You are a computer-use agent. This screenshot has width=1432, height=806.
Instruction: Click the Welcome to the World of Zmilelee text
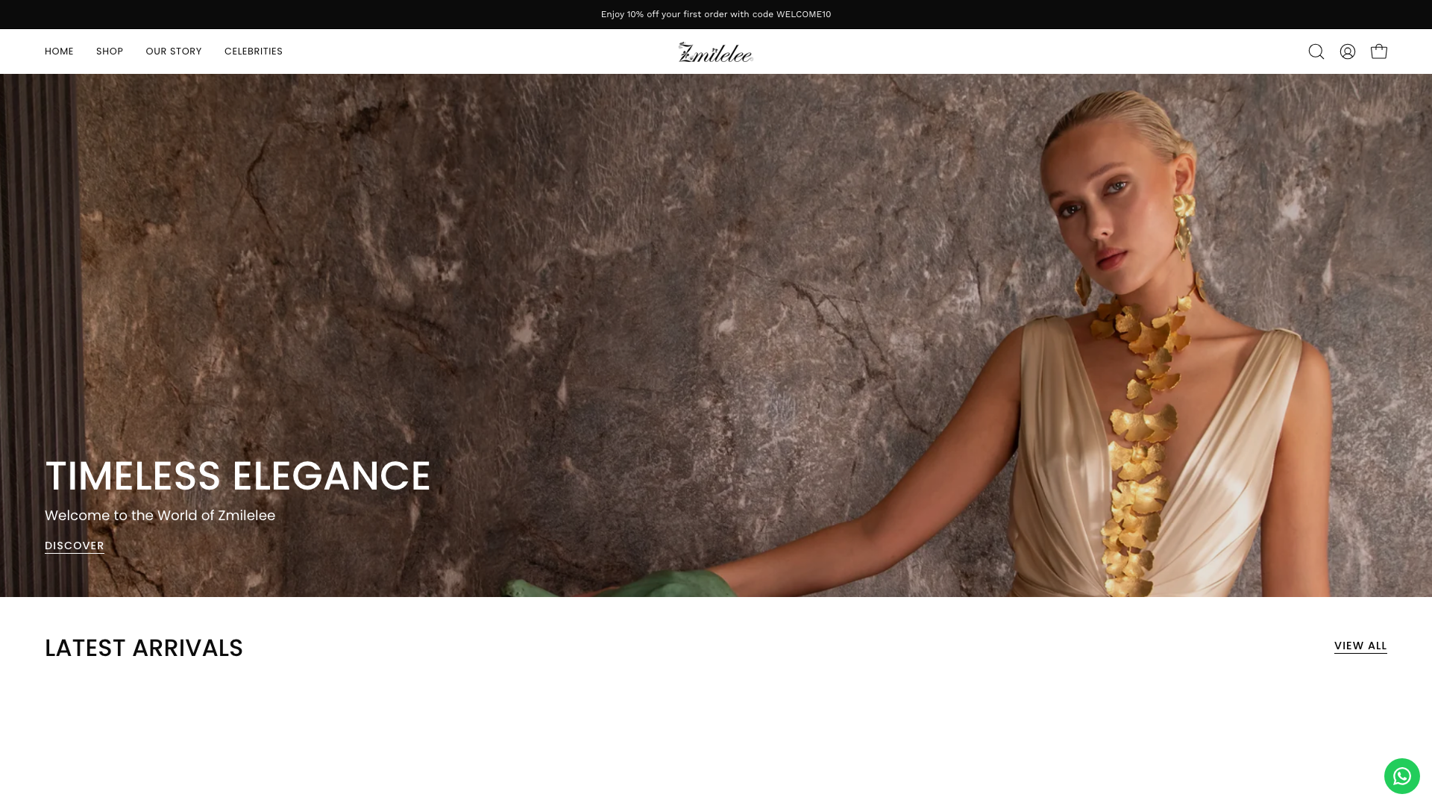point(160,516)
